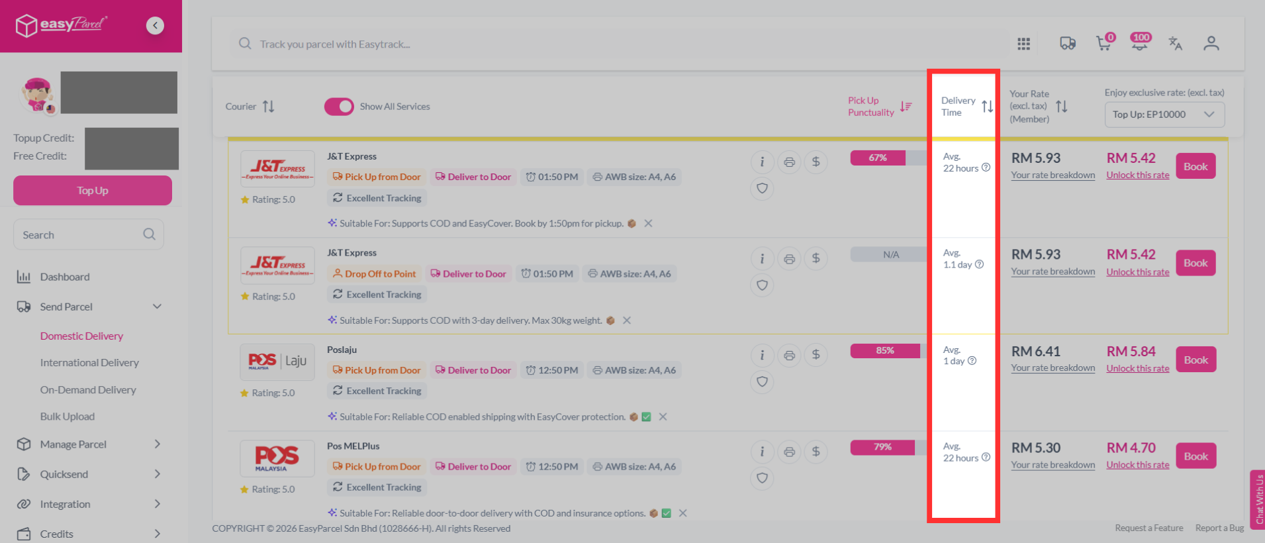
Task: Open info for Pos MELPlus service
Action: (762, 452)
